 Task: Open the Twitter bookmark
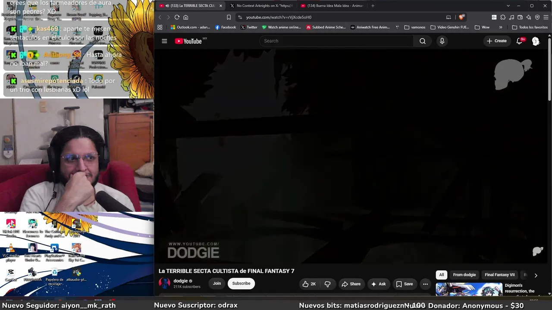coord(249,27)
